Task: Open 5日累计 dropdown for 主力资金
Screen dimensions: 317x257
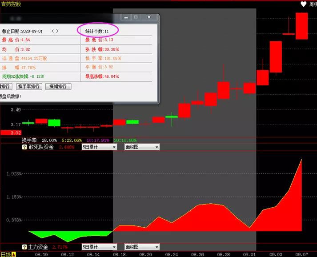Action: 99,247
